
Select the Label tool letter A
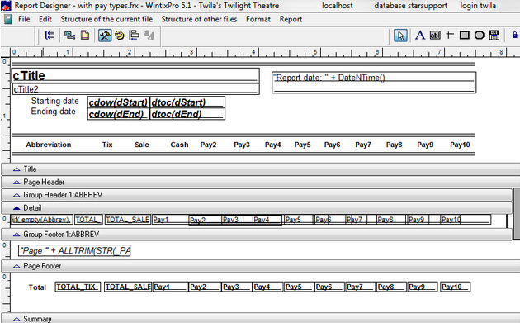click(x=420, y=36)
